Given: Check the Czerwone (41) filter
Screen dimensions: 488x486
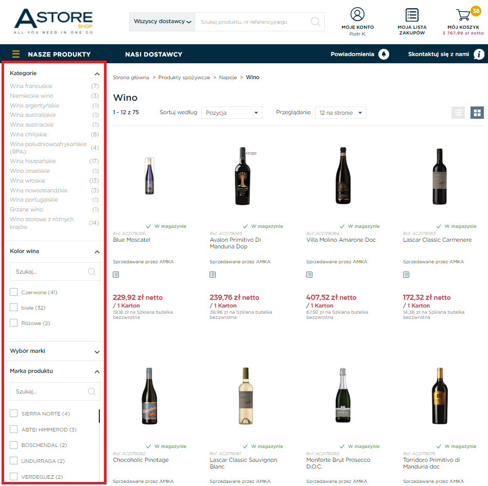Looking at the screenshot, I should coord(14,292).
